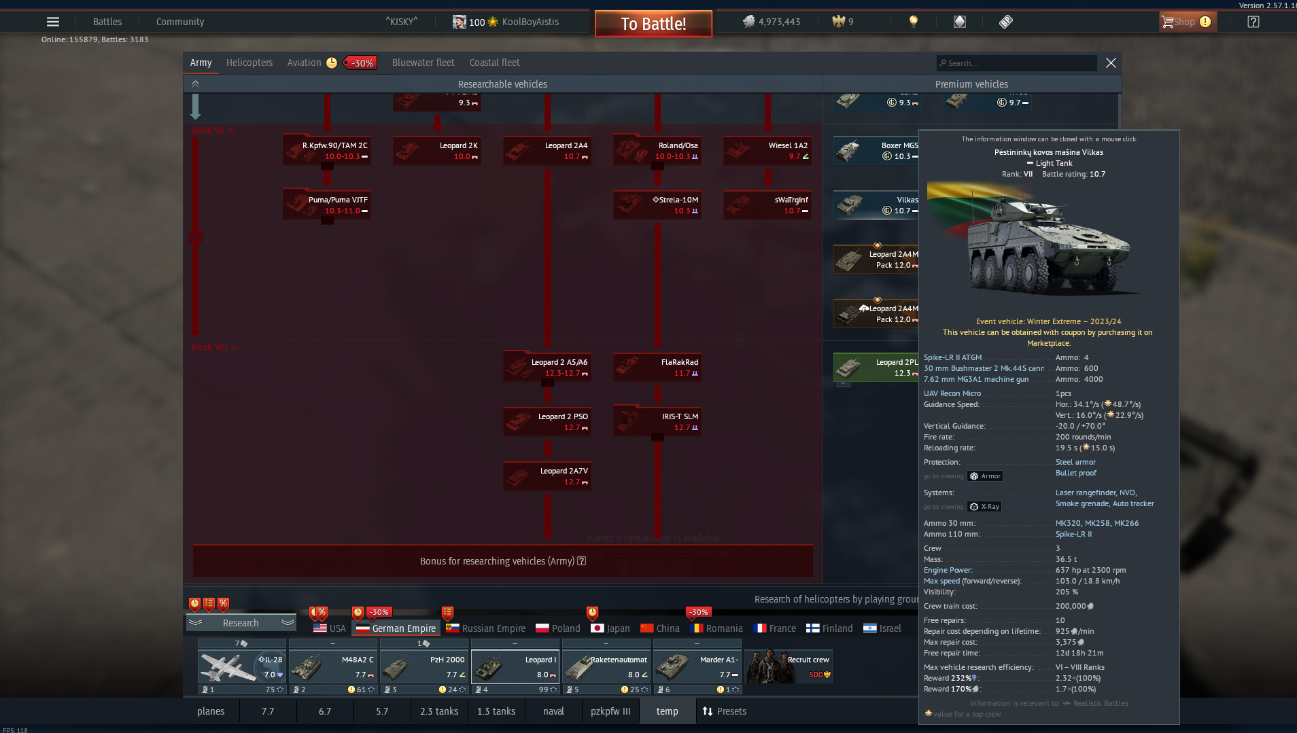Select the Japan nation
The height and width of the screenshot is (733, 1297).
(x=610, y=628)
